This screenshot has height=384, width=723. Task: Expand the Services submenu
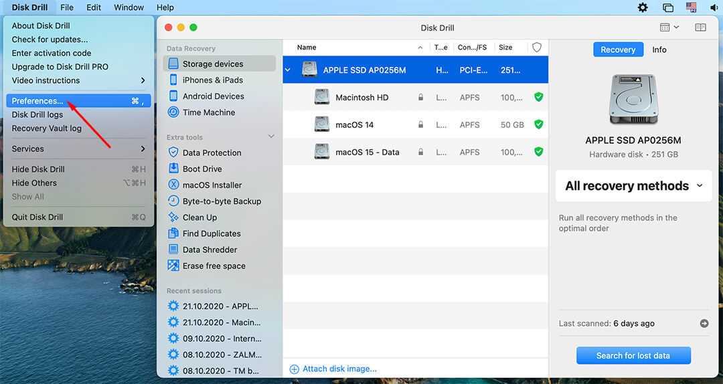(x=78, y=149)
